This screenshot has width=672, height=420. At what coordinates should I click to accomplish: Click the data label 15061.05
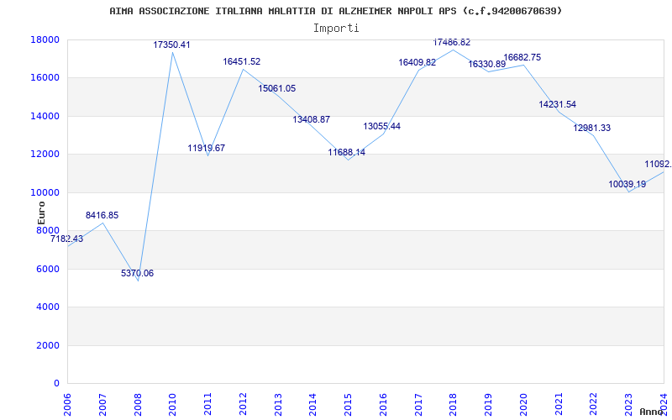coord(277,89)
